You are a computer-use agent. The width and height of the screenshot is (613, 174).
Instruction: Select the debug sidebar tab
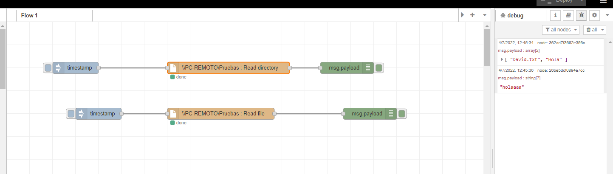pos(520,16)
